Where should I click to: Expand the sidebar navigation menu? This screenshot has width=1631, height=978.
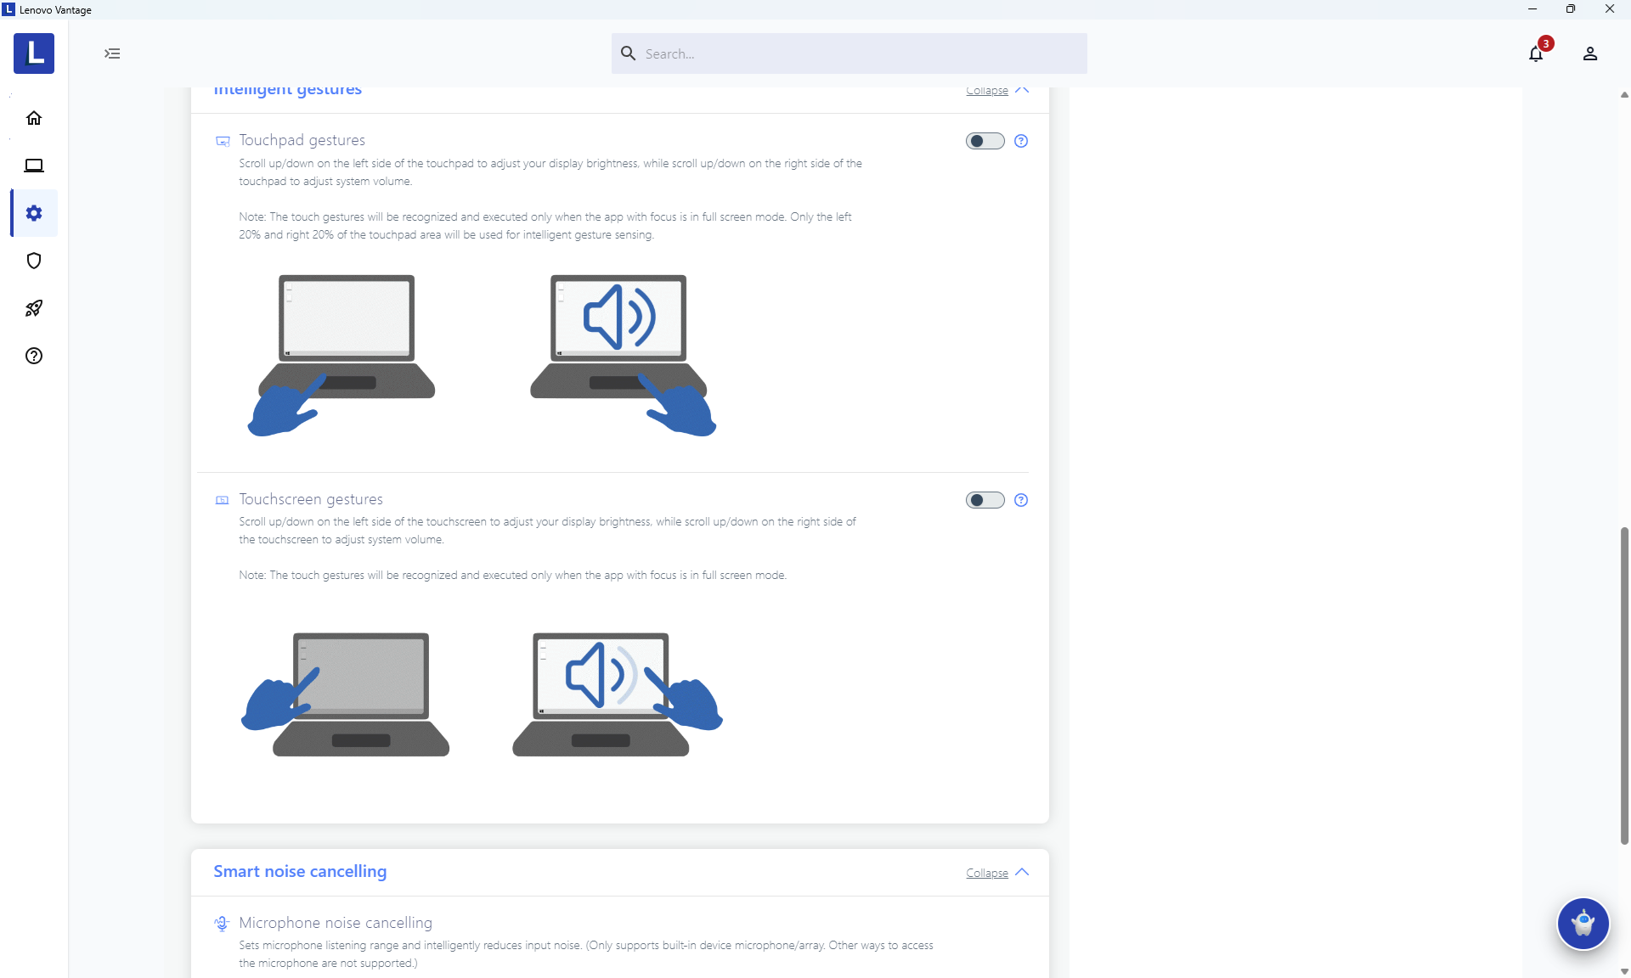[x=112, y=53]
